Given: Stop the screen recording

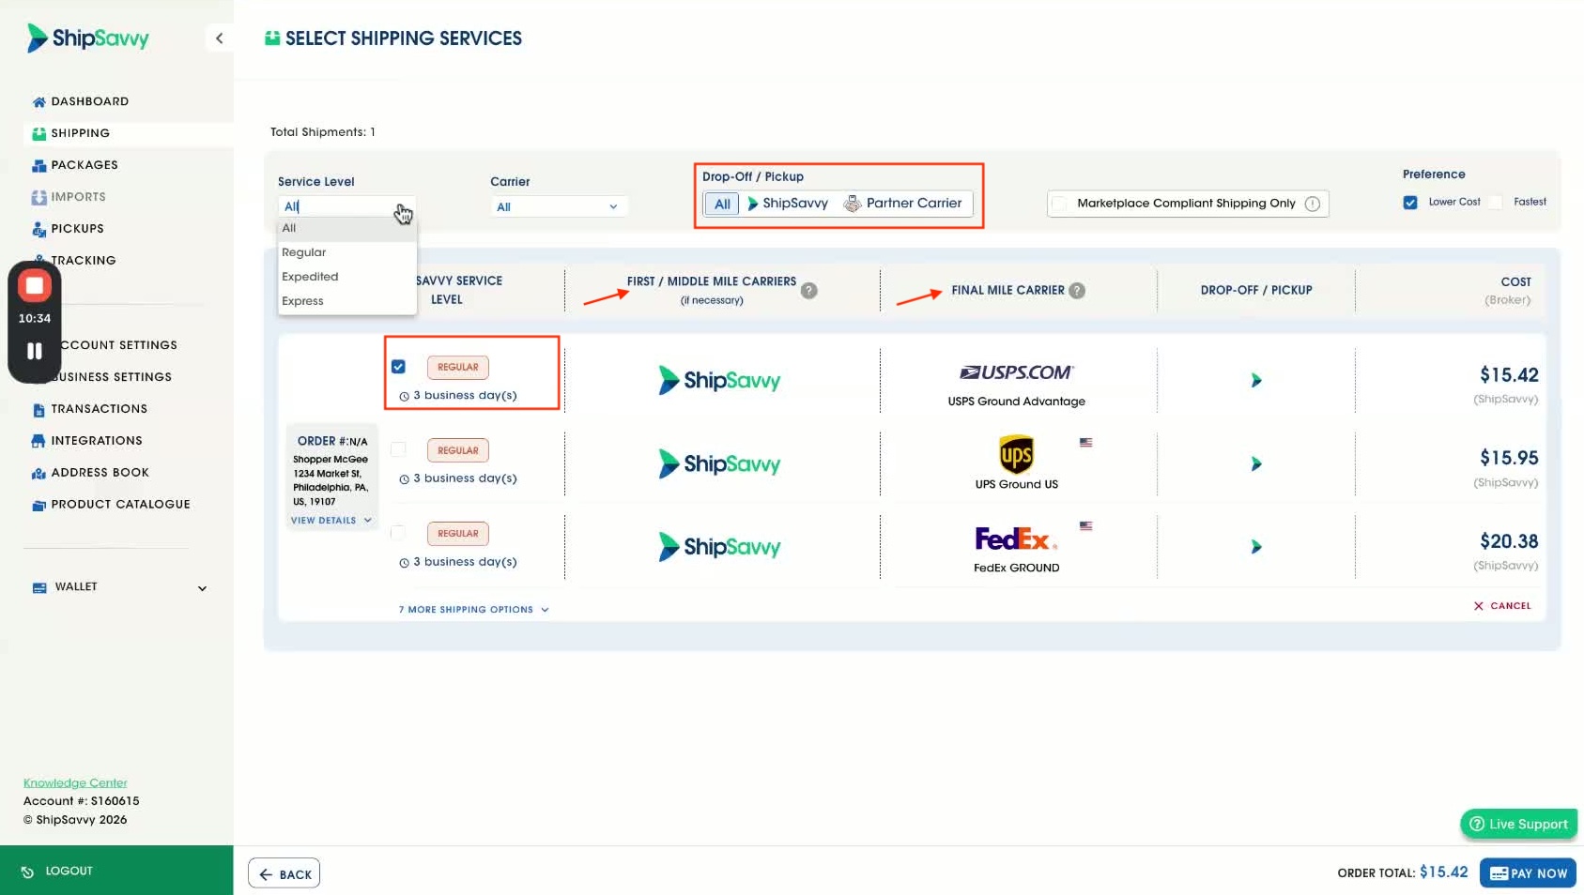Looking at the screenshot, I should click(x=35, y=285).
